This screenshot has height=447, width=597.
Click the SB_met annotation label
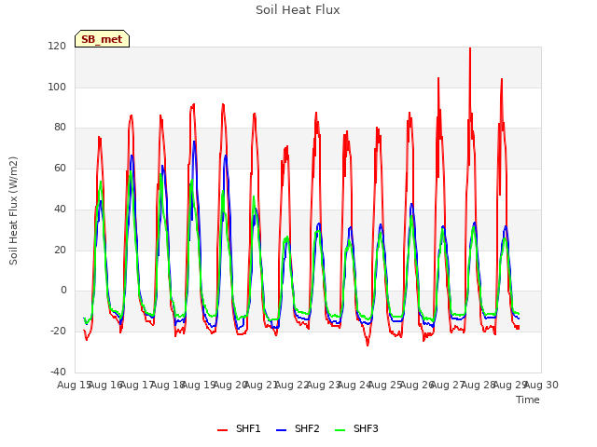(x=102, y=39)
